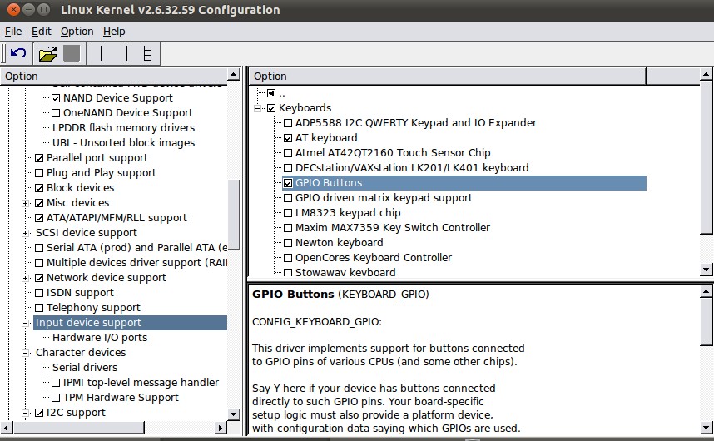Close the Kernel Configuration window
Image resolution: width=714 pixels, height=441 pixels.
13,9
